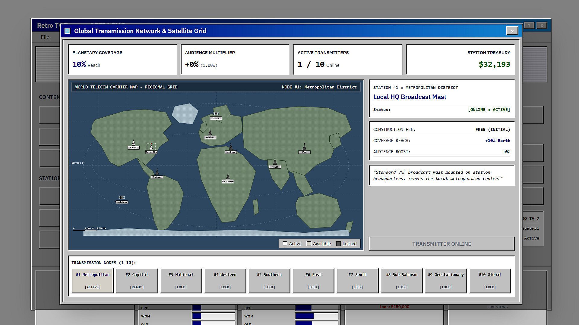Click the Locked legend swatch
Screen dimensions: 579x325
tap(338, 244)
